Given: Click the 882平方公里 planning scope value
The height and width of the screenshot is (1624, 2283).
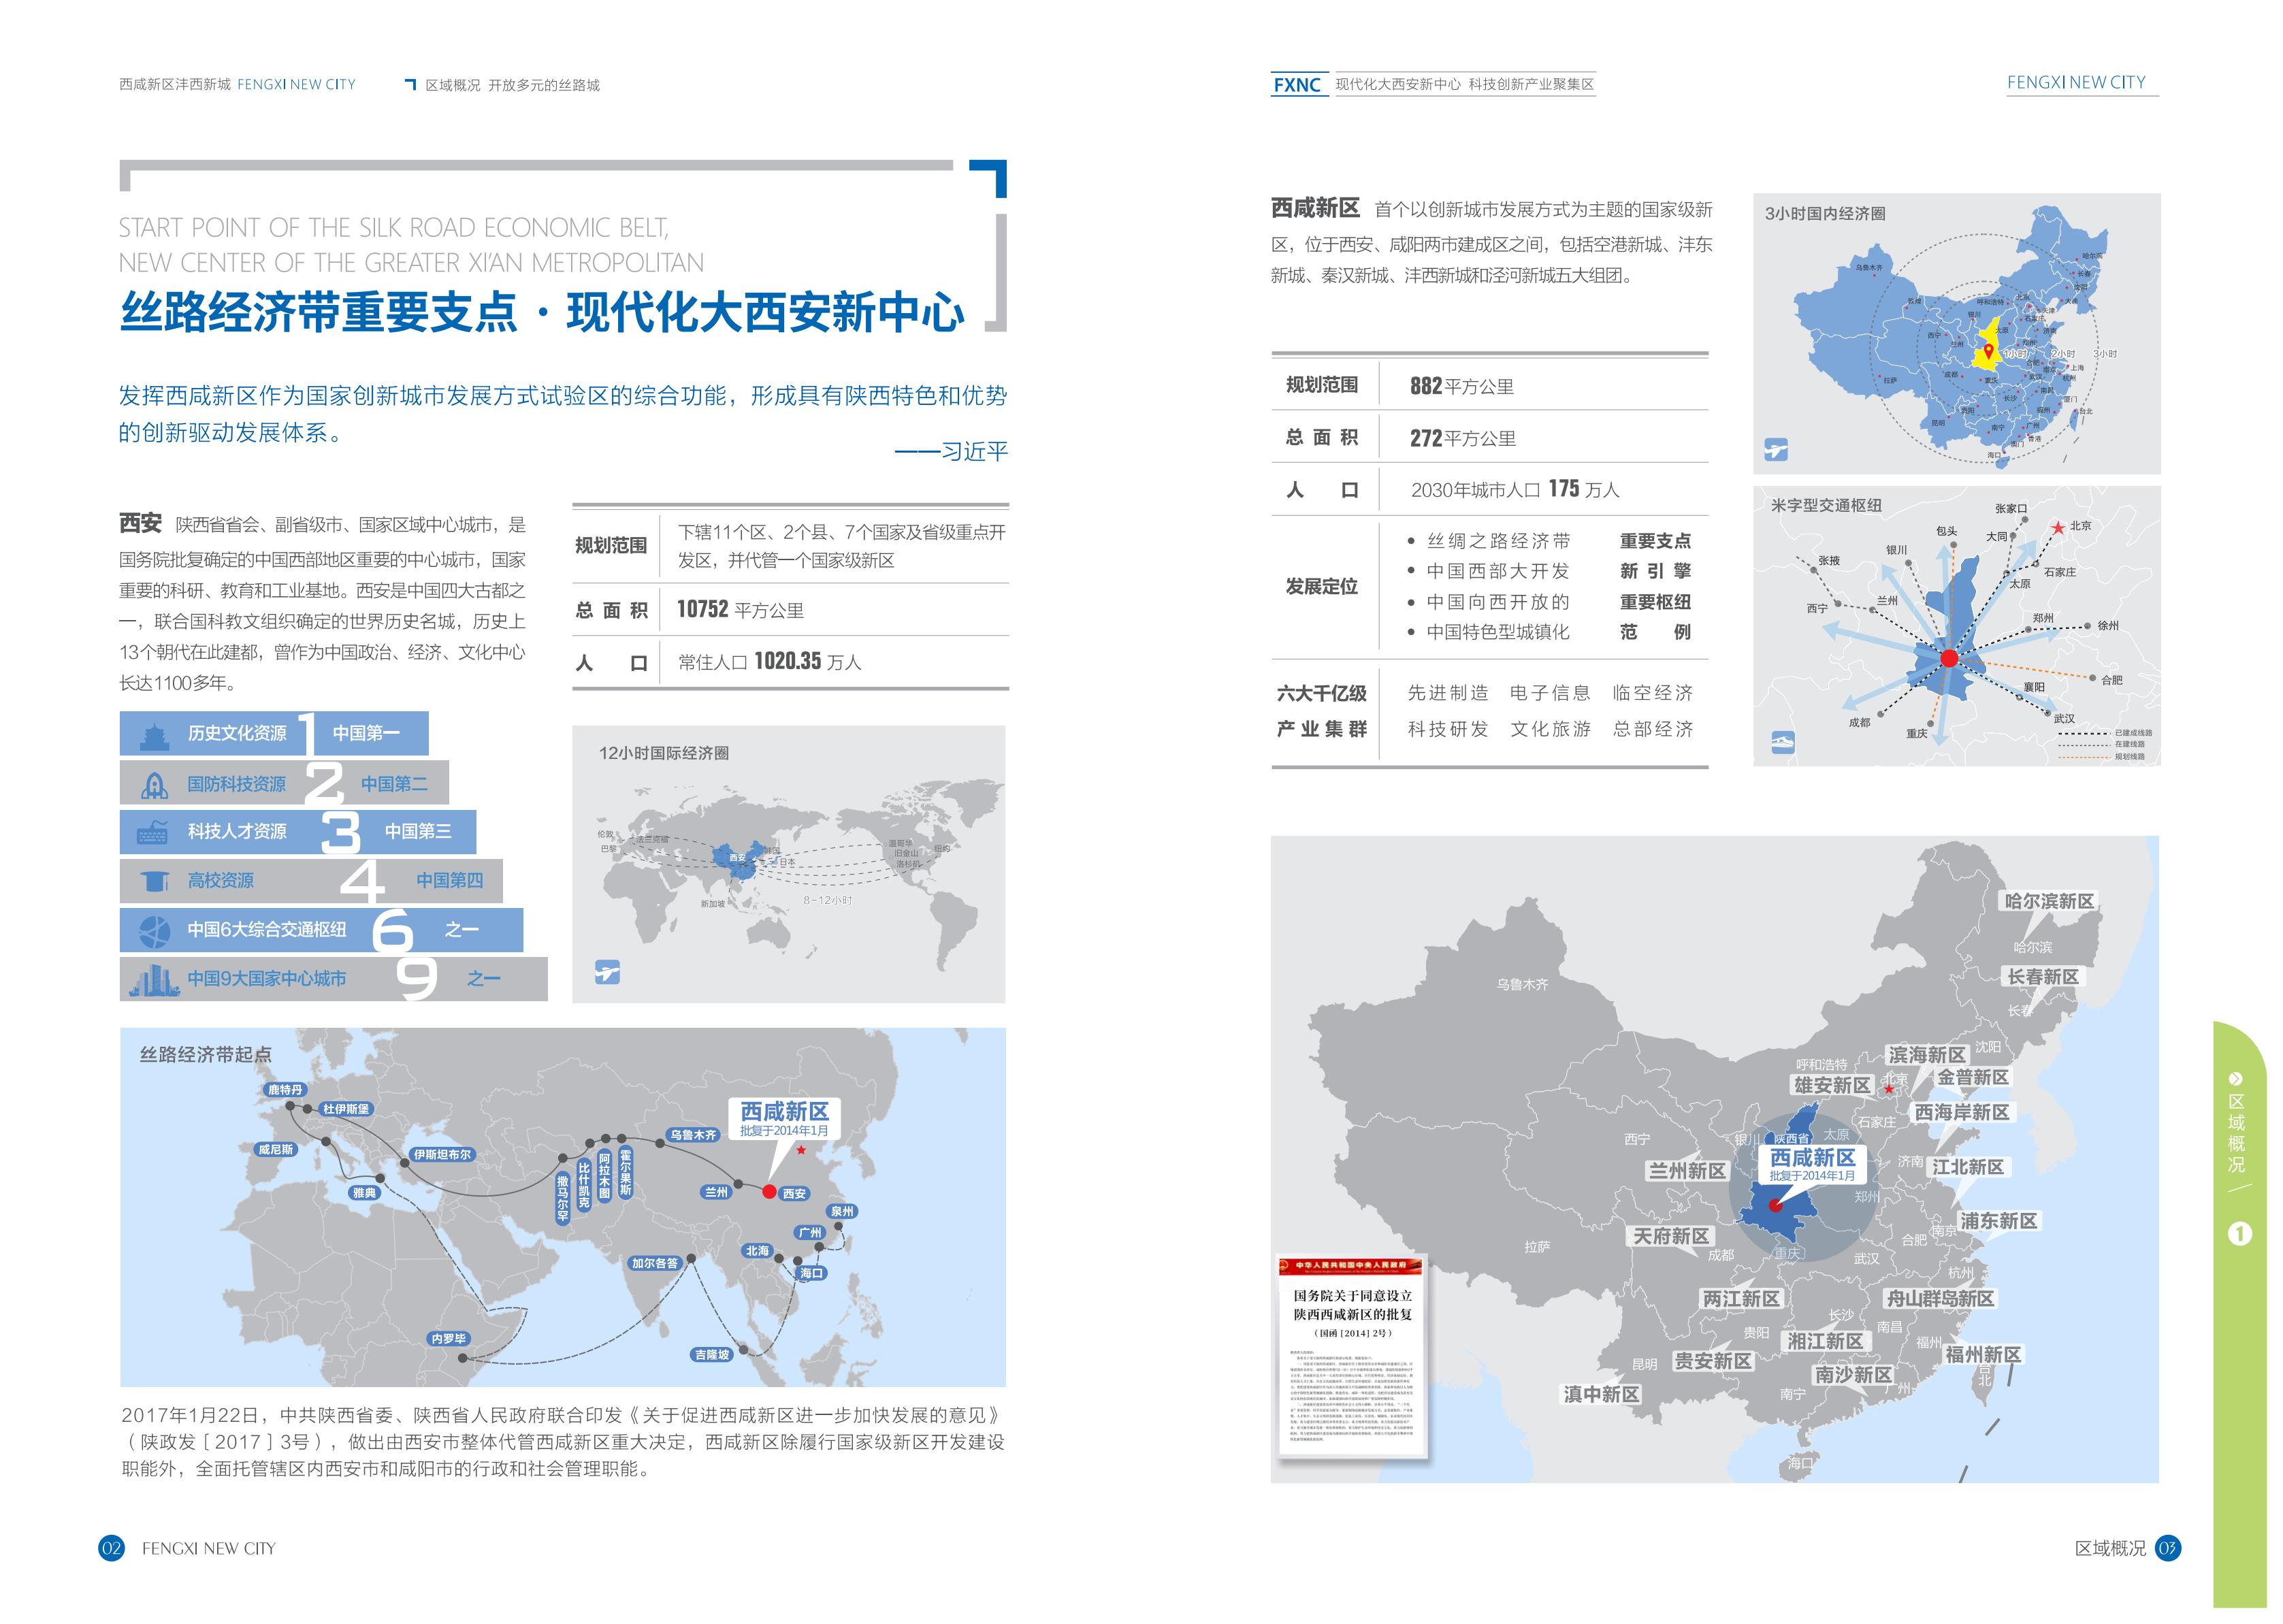Looking at the screenshot, I should coord(1461,386).
